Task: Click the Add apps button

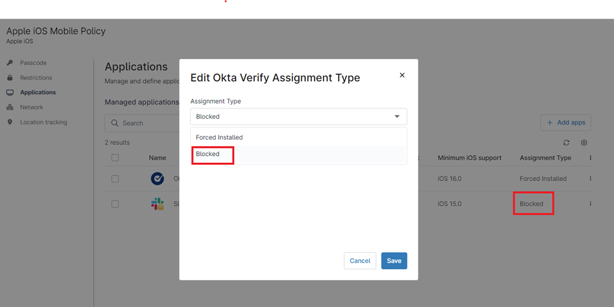Action: click(565, 123)
